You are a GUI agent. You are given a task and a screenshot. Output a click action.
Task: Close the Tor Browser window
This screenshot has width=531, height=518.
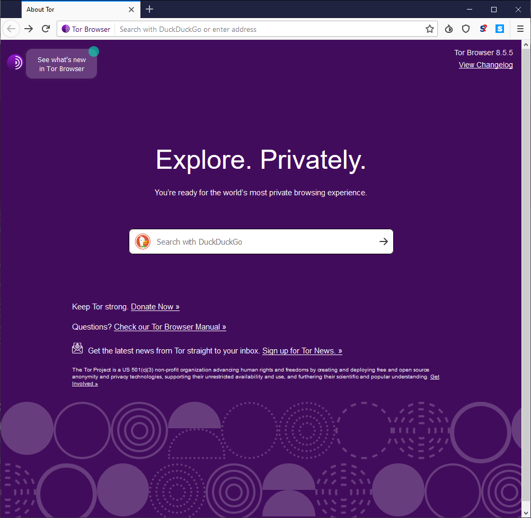(518, 10)
